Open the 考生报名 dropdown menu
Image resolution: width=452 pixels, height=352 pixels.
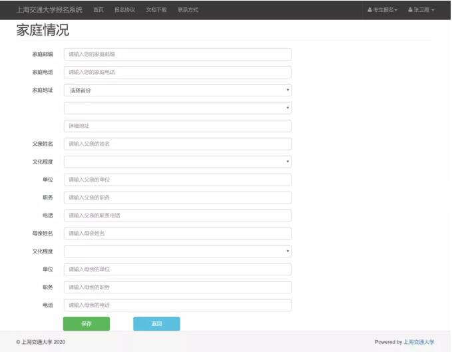click(x=384, y=10)
